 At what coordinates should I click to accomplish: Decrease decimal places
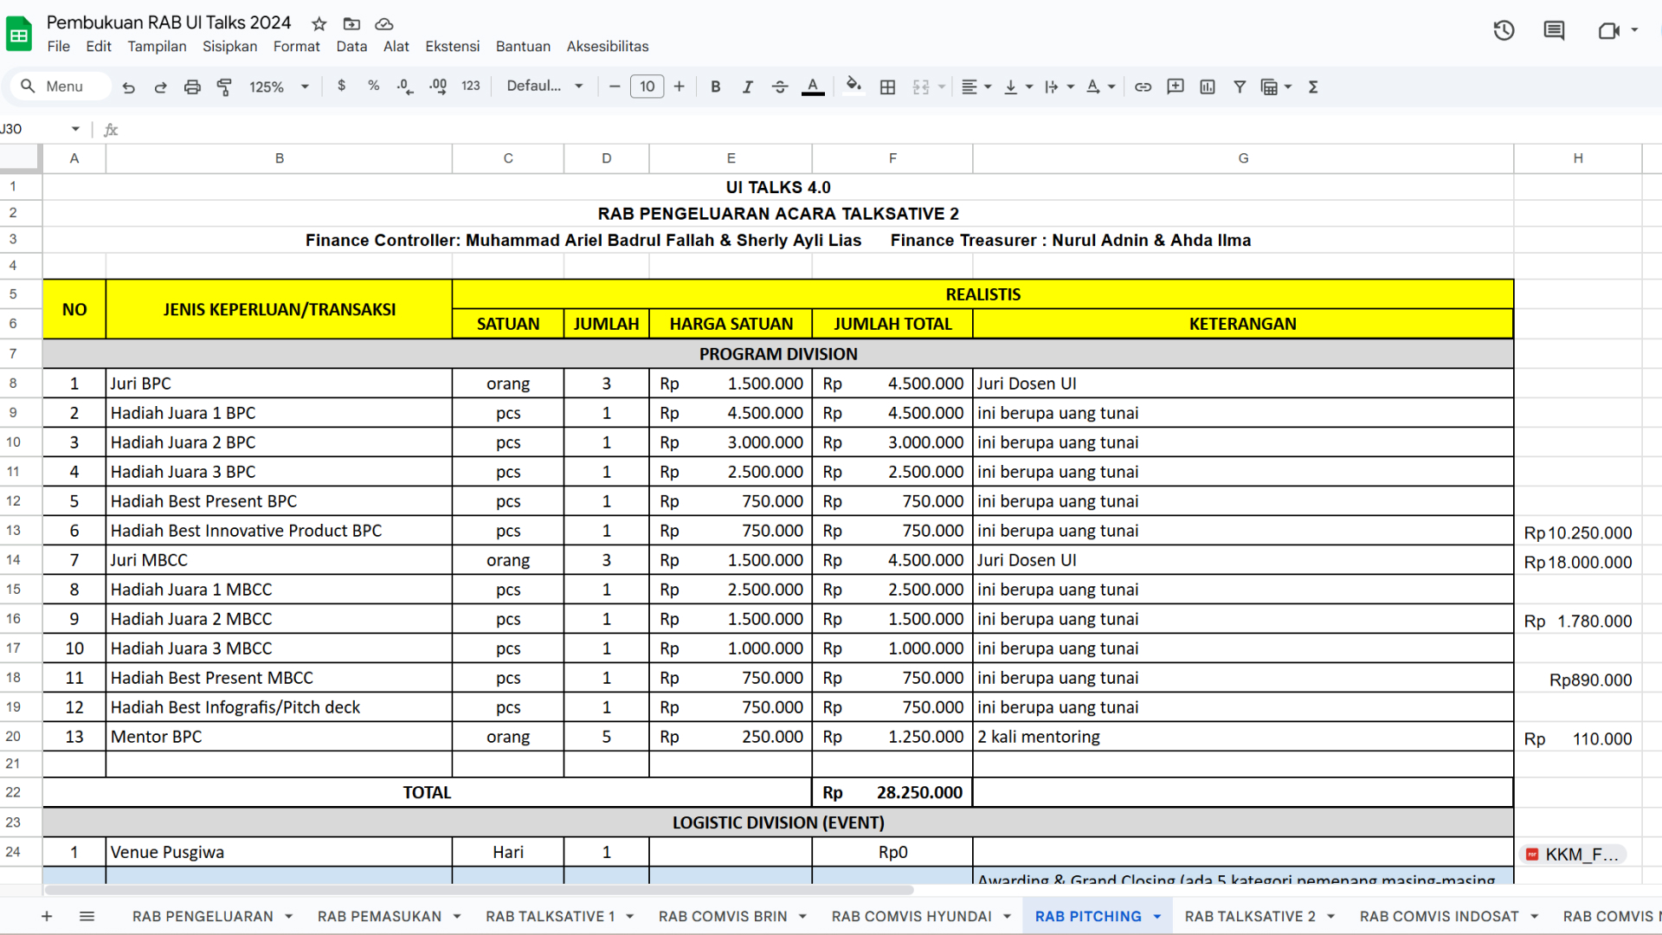pos(405,87)
